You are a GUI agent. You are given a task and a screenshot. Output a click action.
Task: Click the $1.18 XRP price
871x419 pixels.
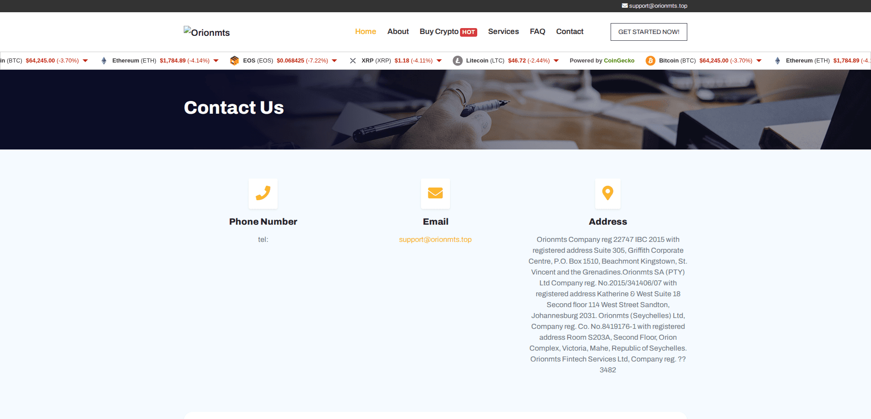[402, 61]
